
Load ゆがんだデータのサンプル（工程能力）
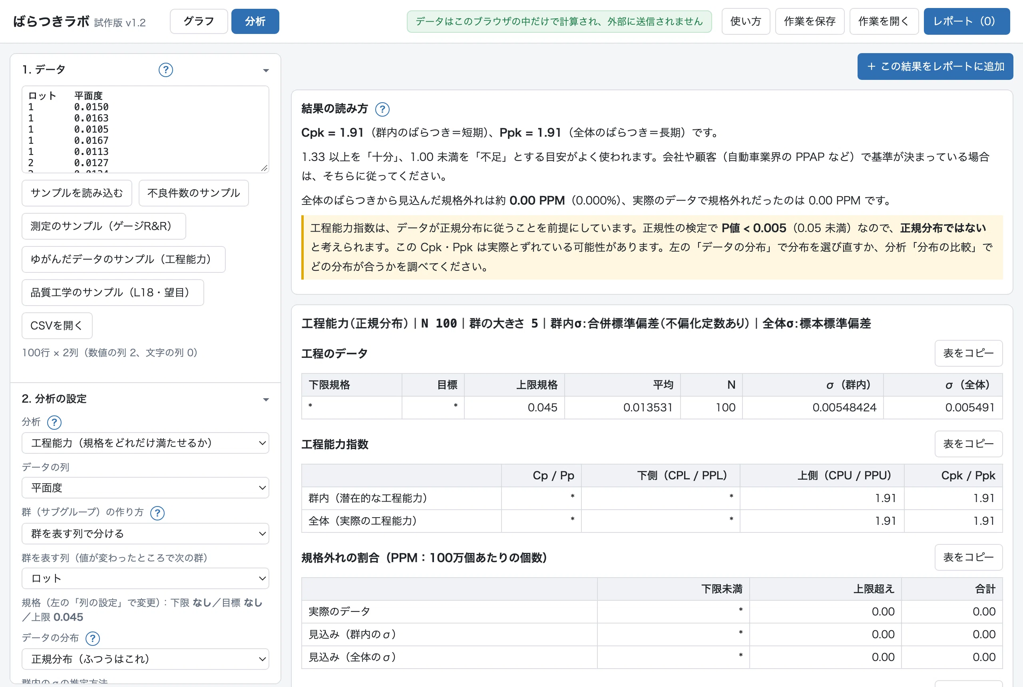coord(123,259)
